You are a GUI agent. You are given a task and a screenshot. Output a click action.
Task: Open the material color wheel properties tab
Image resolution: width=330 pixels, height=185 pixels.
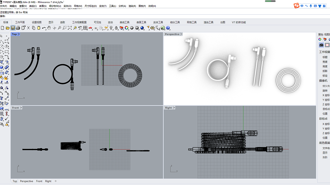pos(320,39)
